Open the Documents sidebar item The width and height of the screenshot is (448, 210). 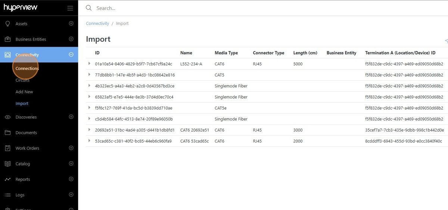coord(26,133)
